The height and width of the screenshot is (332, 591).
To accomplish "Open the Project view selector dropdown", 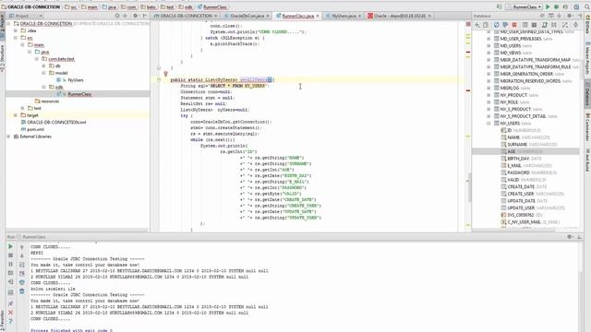I will pos(26,16).
